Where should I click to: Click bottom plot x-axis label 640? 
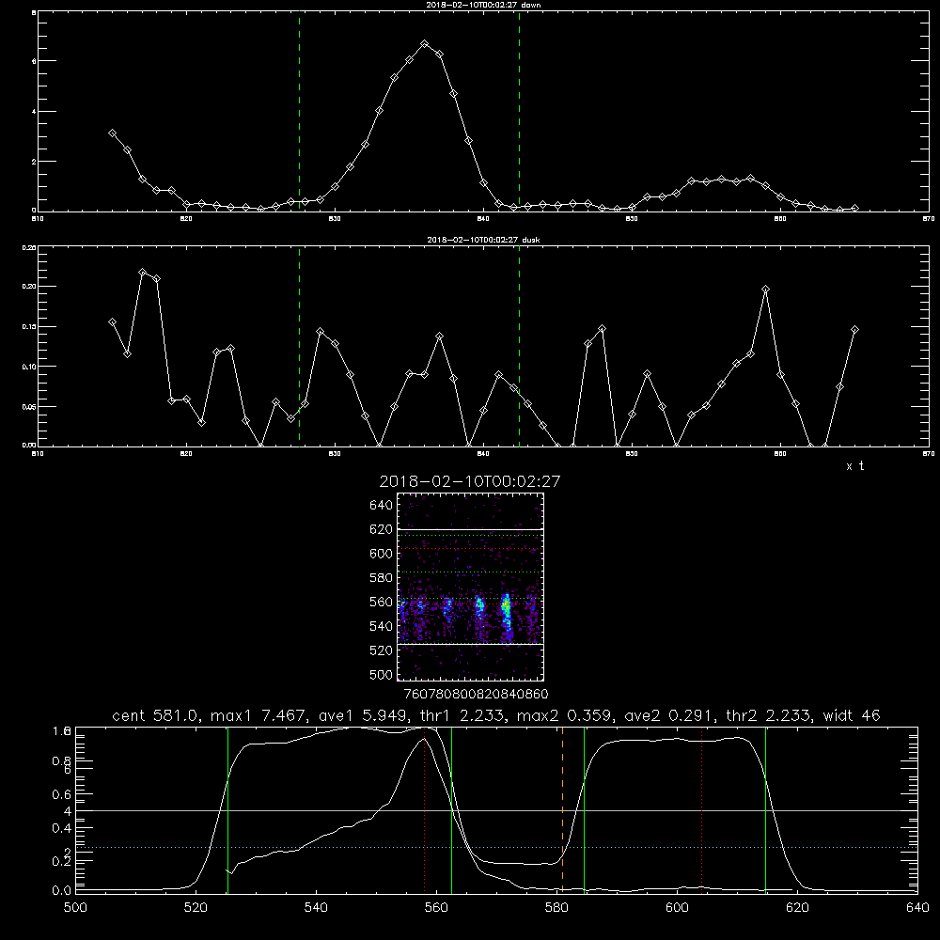pyautogui.click(x=917, y=908)
